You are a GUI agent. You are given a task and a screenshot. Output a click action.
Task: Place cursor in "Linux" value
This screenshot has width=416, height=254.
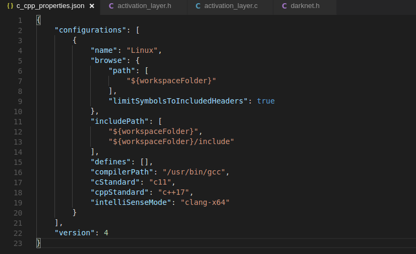point(142,50)
